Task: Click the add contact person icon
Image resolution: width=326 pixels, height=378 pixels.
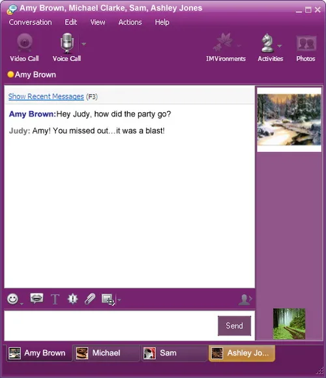Action: (x=245, y=300)
